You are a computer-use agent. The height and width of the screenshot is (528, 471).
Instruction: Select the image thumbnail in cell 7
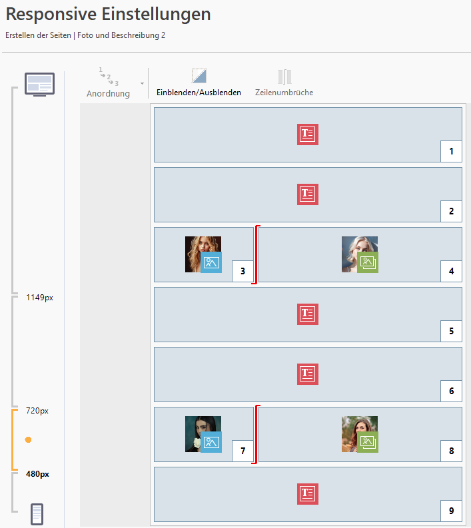point(203,434)
